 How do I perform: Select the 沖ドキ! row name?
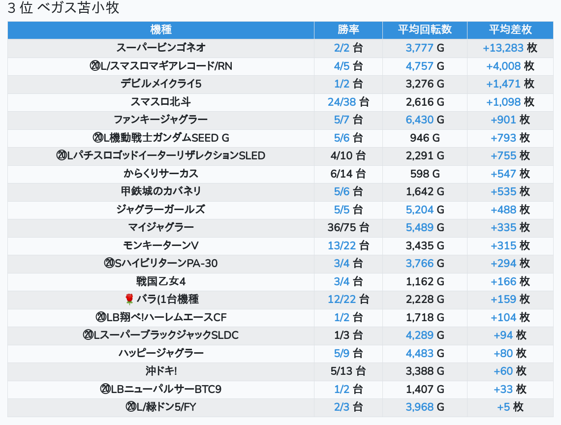pos(160,371)
